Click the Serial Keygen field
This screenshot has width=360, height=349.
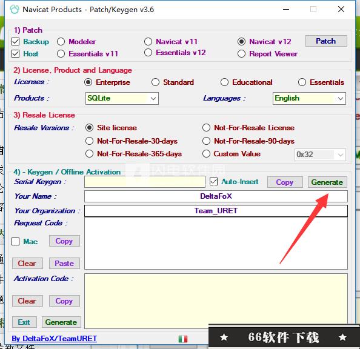145,182
